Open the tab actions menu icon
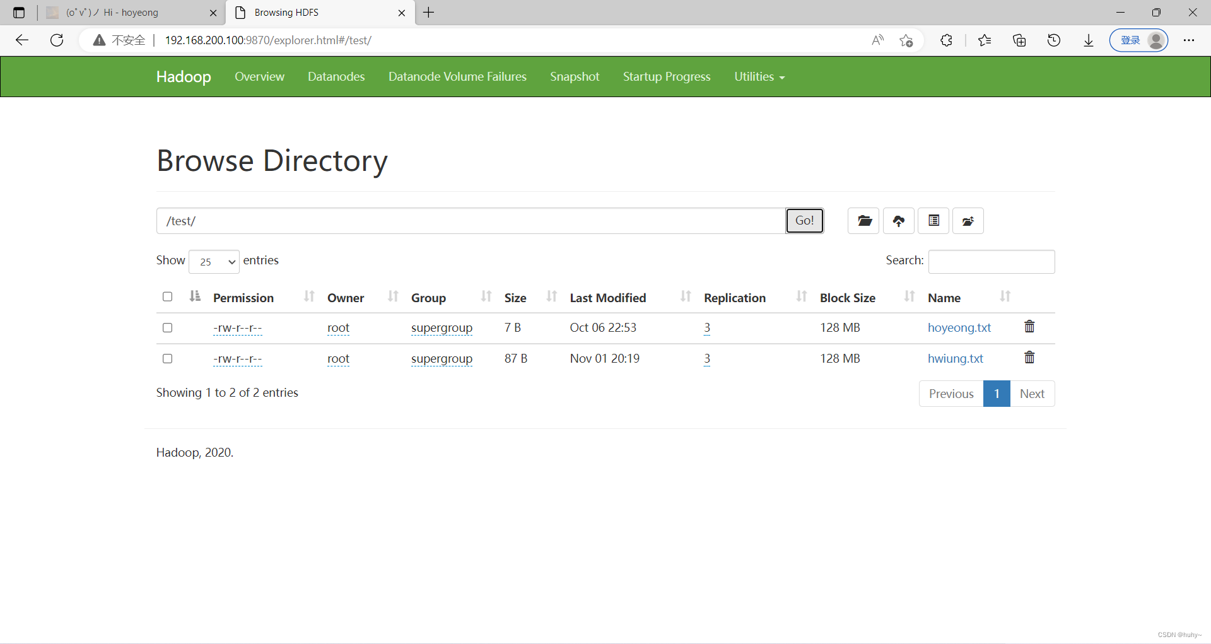The width and height of the screenshot is (1211, 644). (19, 13)
